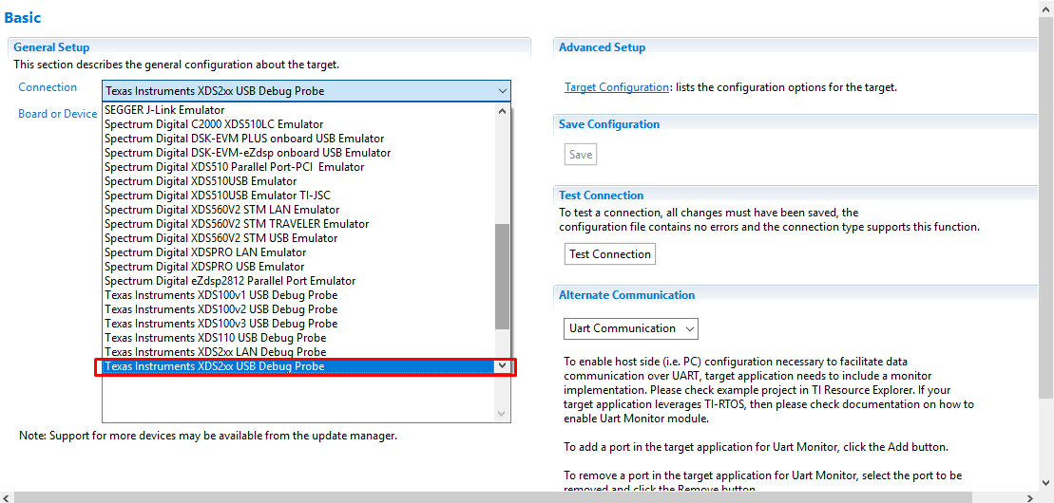Click the Alternate Communication section header
Viewport: 1054px width, 503px height.
(626, 295)
